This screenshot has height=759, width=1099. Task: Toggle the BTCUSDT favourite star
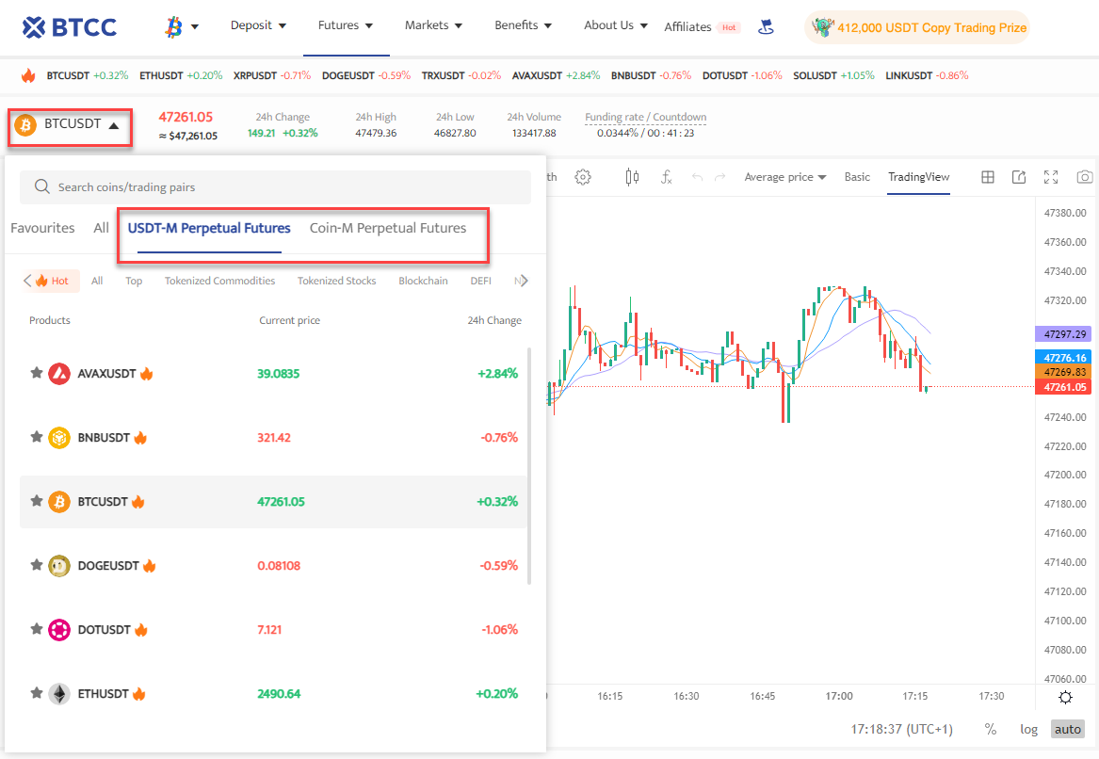[37, 500]
